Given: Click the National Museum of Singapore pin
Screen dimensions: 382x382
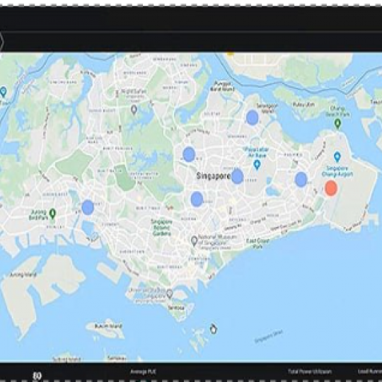Looking at the screenshot, I should (x=194, y=241).
